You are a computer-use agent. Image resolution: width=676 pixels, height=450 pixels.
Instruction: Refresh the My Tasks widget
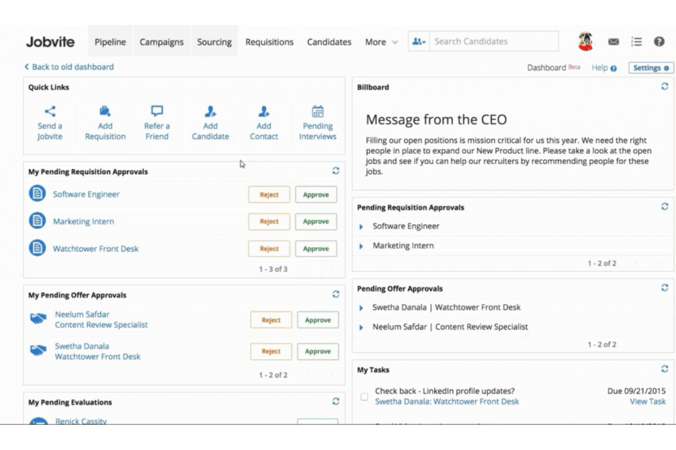(x=665, y=369)
